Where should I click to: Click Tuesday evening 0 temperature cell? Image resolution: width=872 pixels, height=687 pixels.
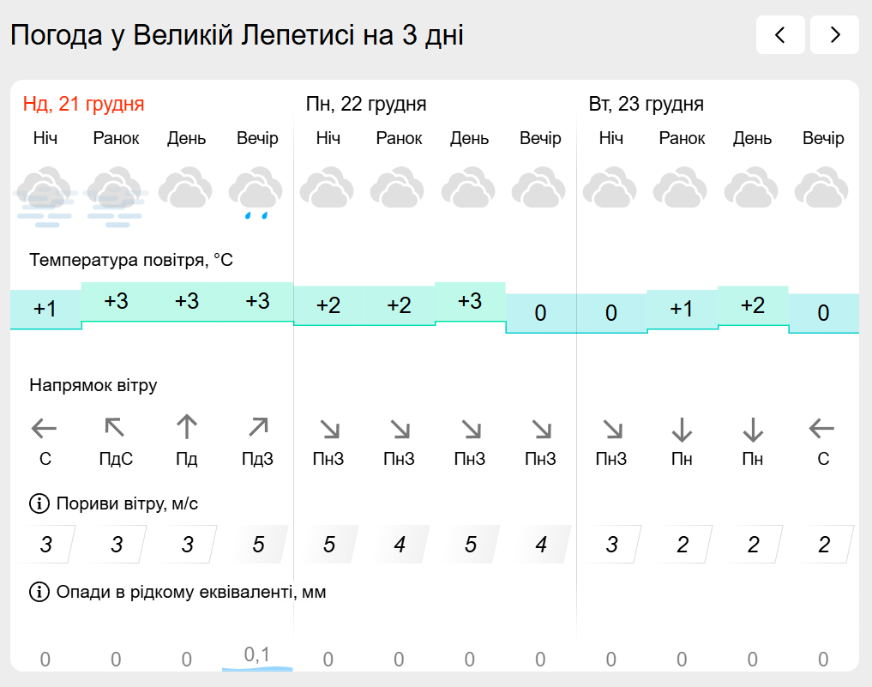(x=823, y=313)
